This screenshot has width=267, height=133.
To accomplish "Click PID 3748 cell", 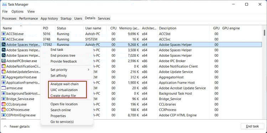I will pyautogui.click(x=47, y=39).
